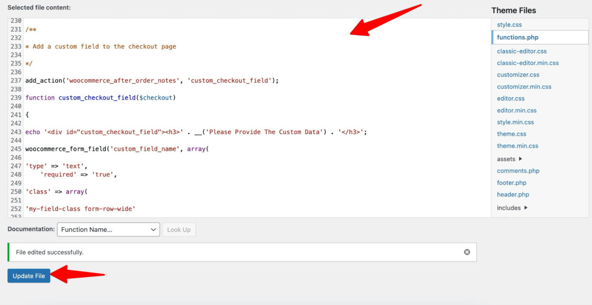Open the Function Name documentation dropdown

point(108,229)
